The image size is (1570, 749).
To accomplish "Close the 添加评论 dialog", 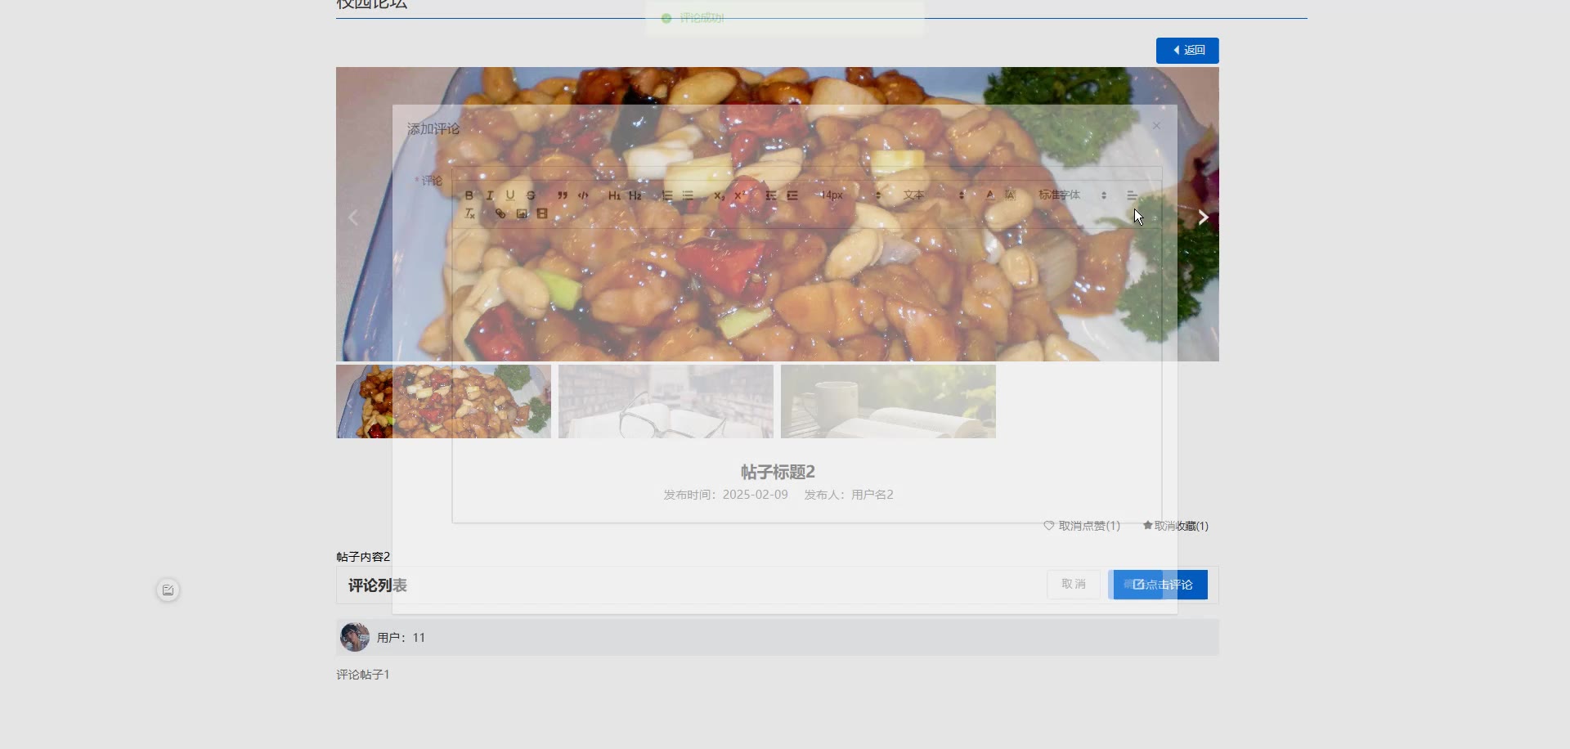I will [x=1156, y=126].
